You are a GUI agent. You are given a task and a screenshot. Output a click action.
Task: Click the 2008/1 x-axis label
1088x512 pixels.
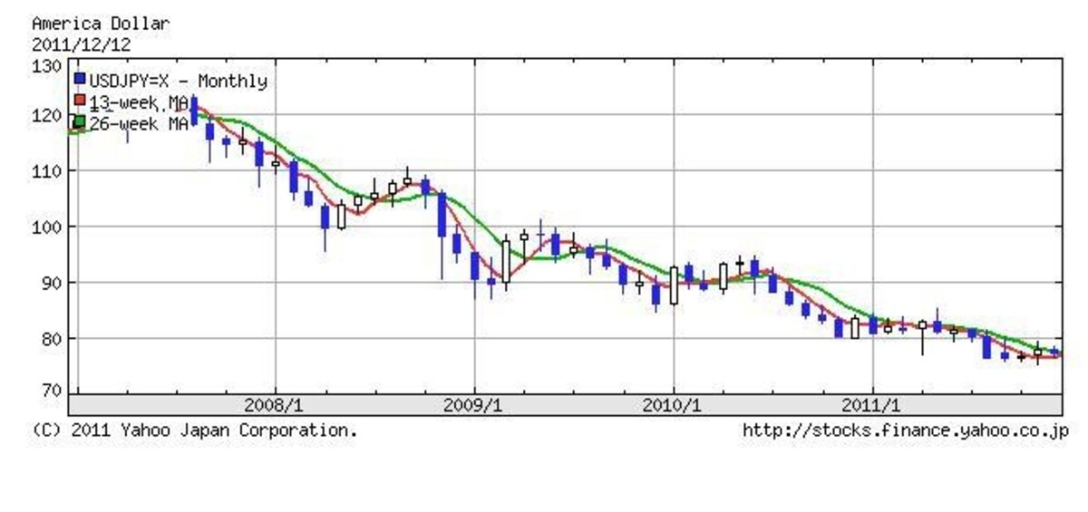click(275, 405)
